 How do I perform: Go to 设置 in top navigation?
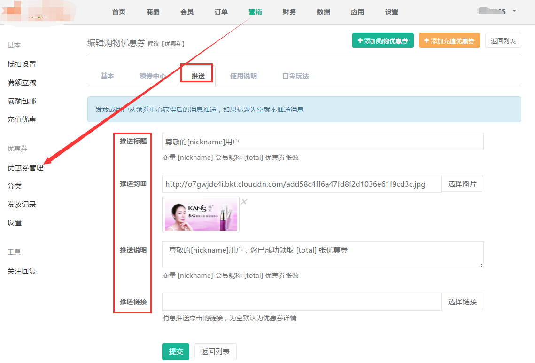click(391, 12)
